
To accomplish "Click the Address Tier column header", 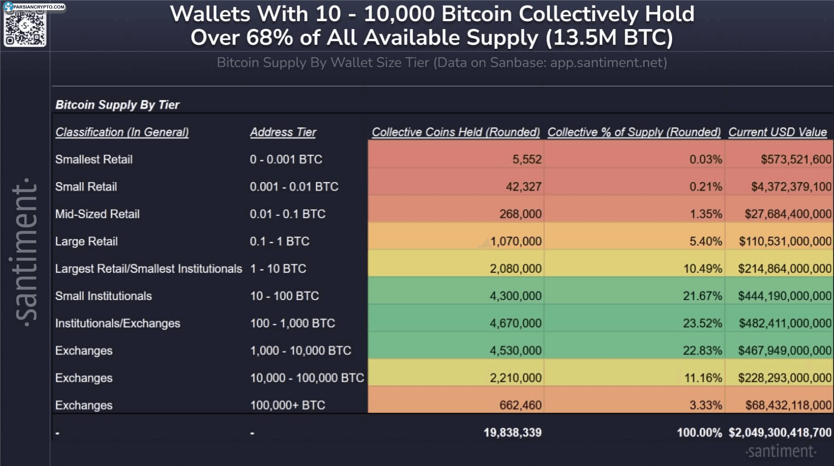I will tap(283, 132).
